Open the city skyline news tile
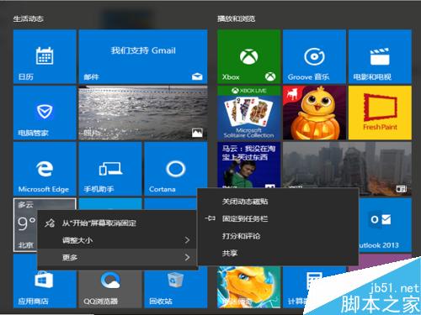The height and width of the screenshot is (315, 421). [x=347, y=165]
